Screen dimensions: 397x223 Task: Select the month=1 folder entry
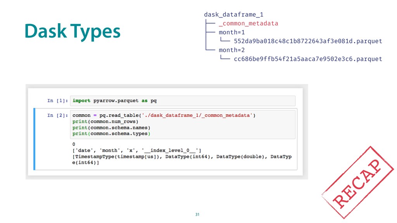(x=232, y=33)
